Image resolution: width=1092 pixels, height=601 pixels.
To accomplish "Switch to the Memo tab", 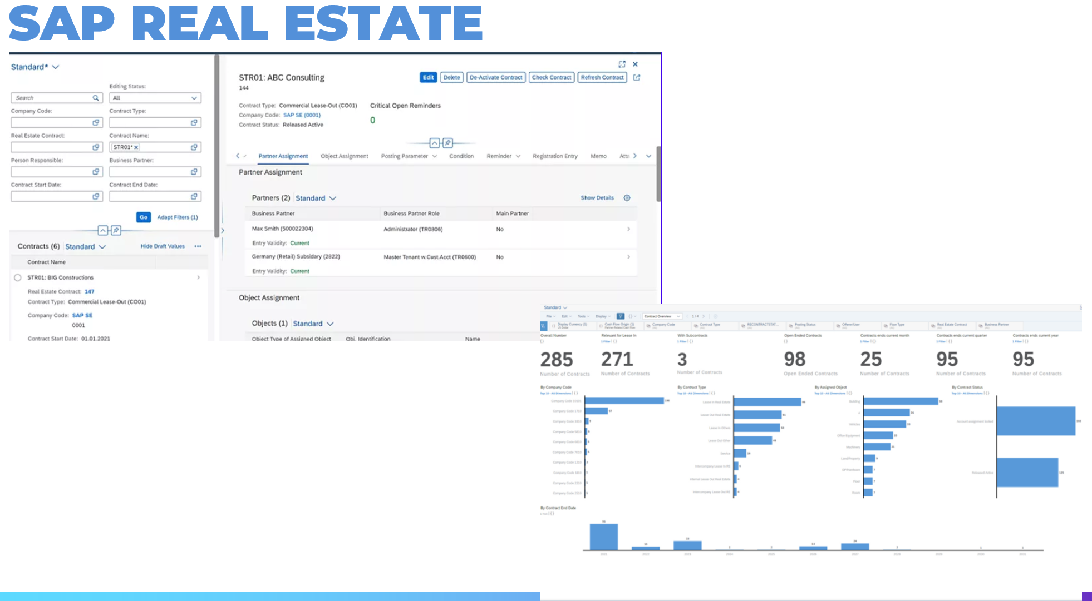I will click(x=598, y=156).
